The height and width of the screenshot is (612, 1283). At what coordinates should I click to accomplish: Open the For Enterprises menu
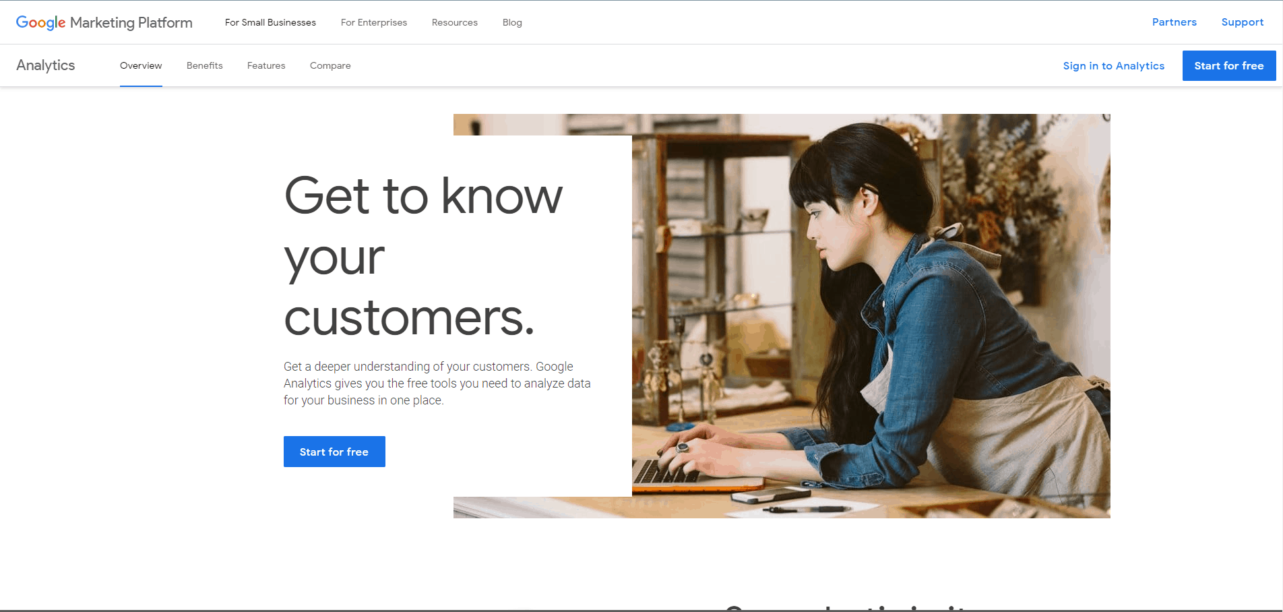374,22
